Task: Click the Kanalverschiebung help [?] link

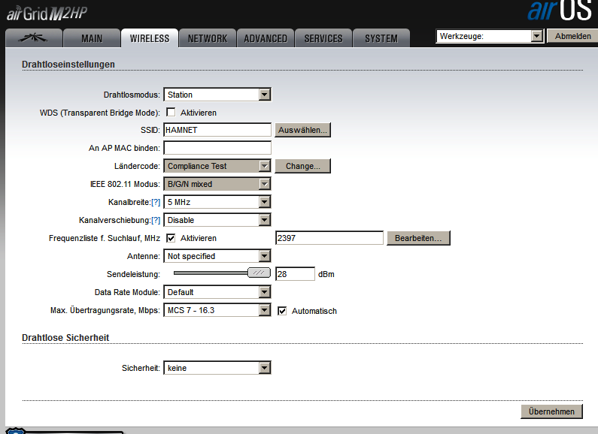Action: click(x=156, y=221)
